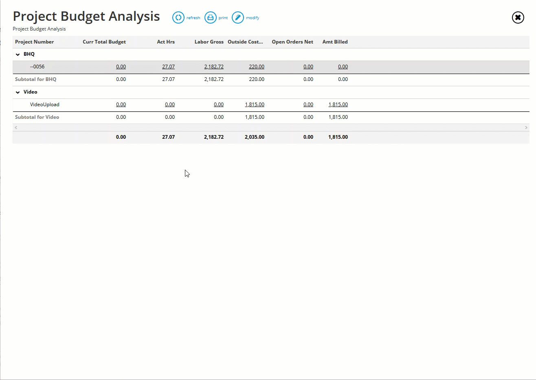Collapse the BHQ group
This screenshot has height=380, width=536.
click(18, 54)
